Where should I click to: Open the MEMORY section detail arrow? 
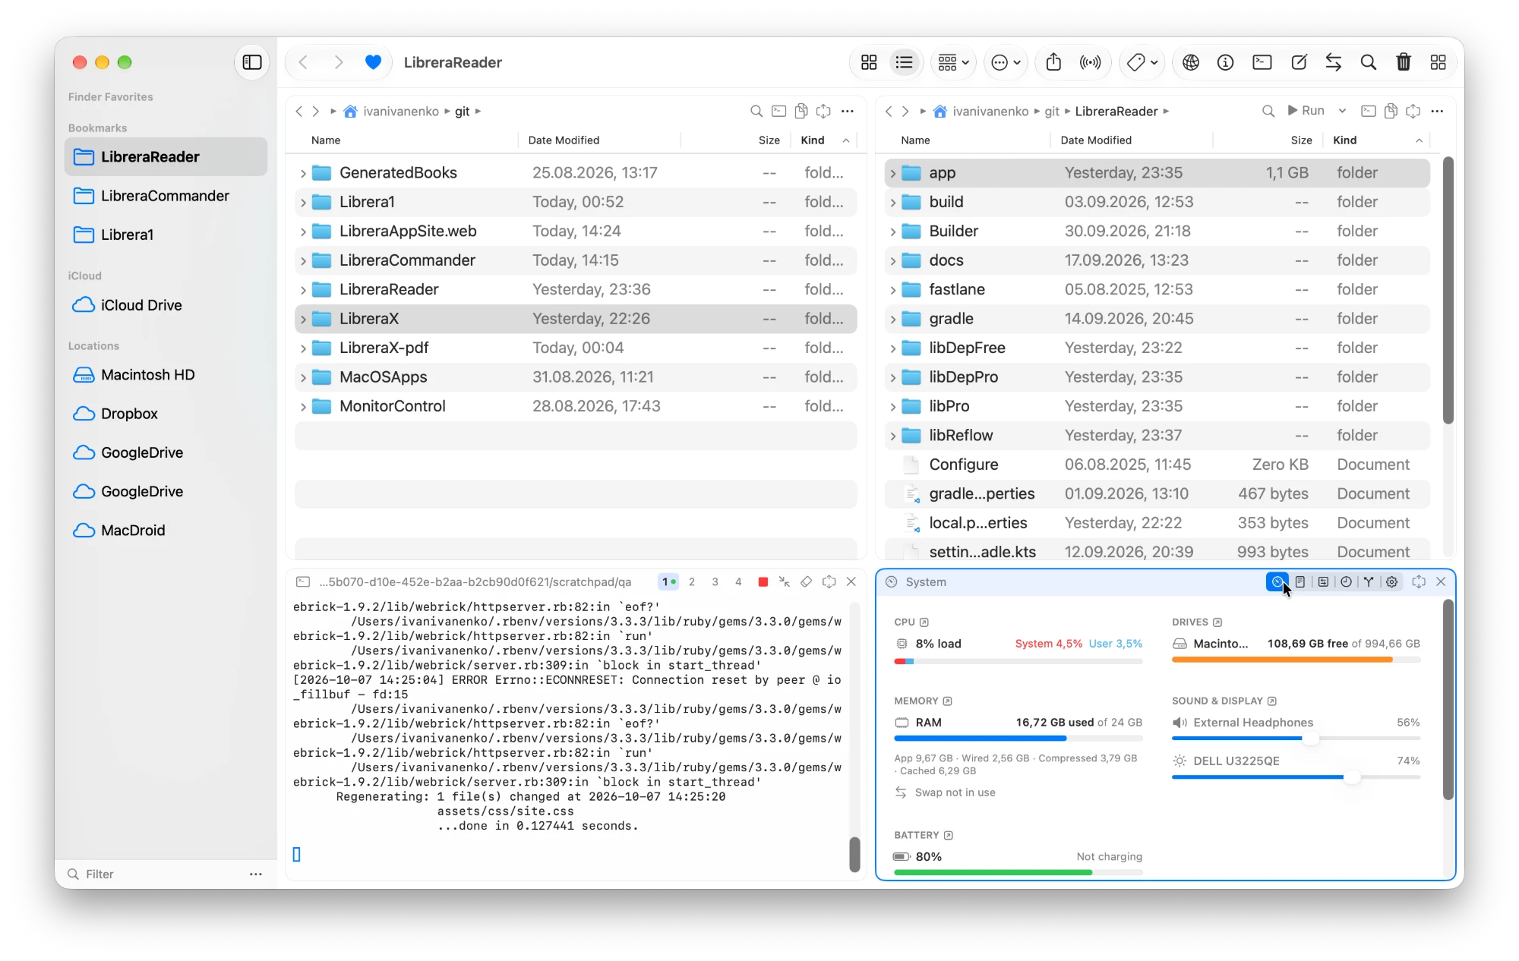pyautogui.click(x=947, y=701)
